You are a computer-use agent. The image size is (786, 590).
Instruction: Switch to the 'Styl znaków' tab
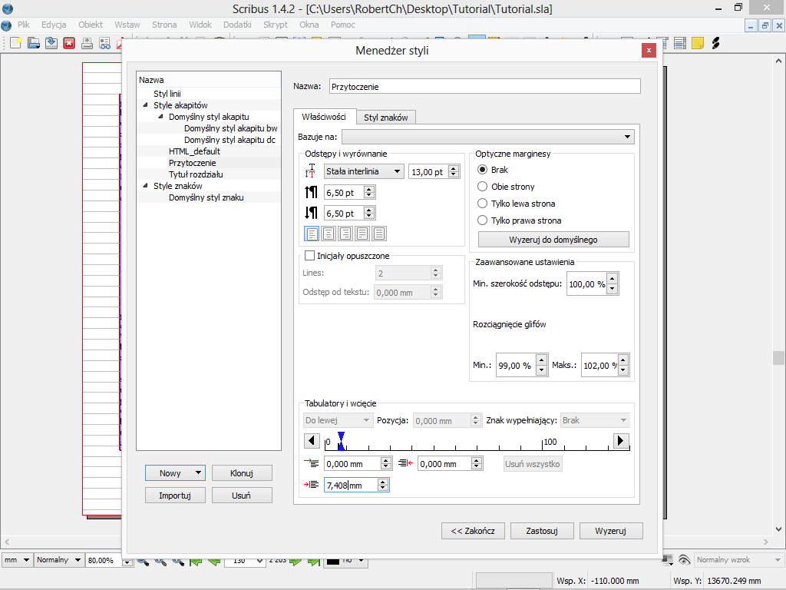[385, 118]
